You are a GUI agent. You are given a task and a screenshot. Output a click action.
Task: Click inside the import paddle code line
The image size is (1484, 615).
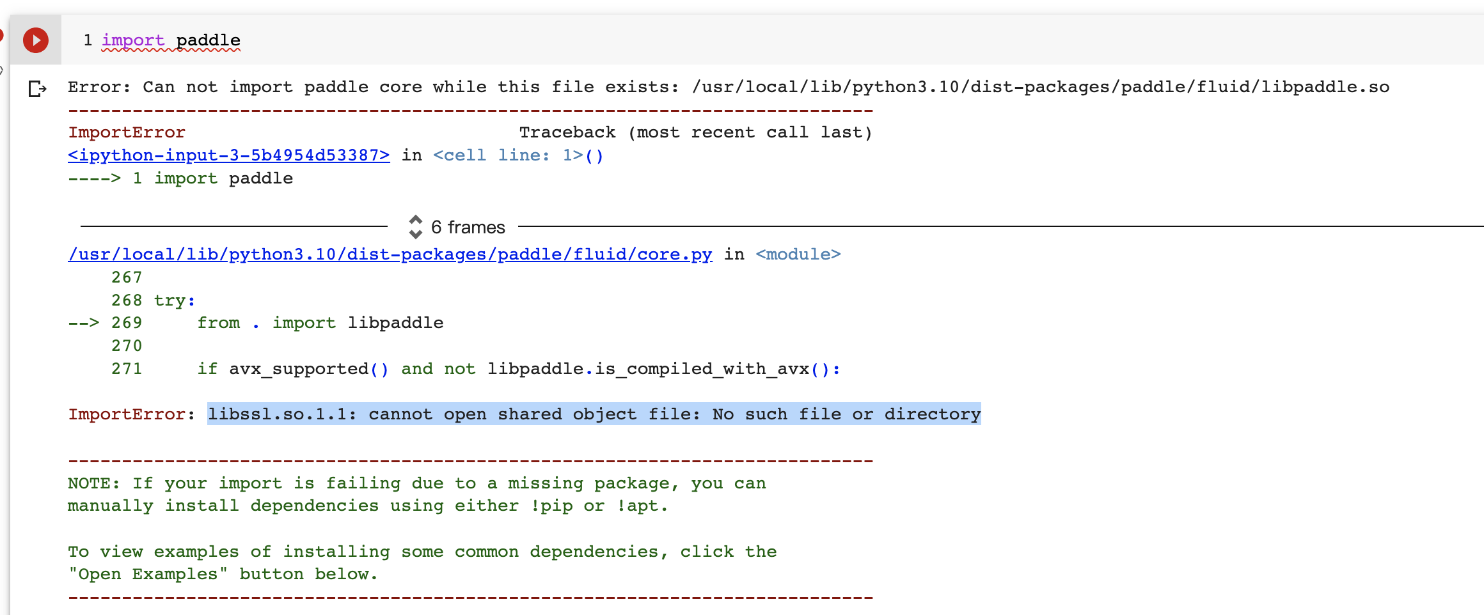171,40
